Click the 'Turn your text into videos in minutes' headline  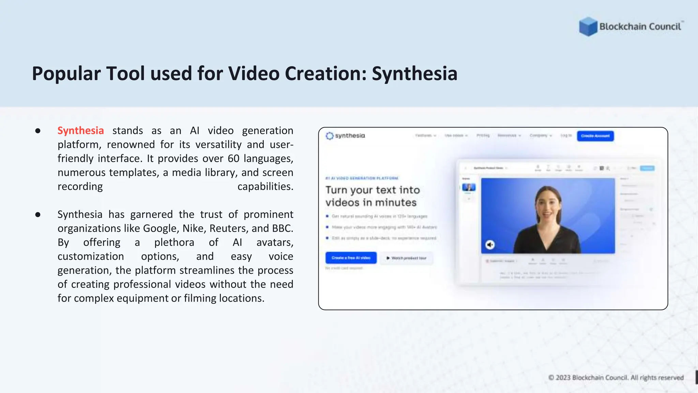click(x=373, y=196)
